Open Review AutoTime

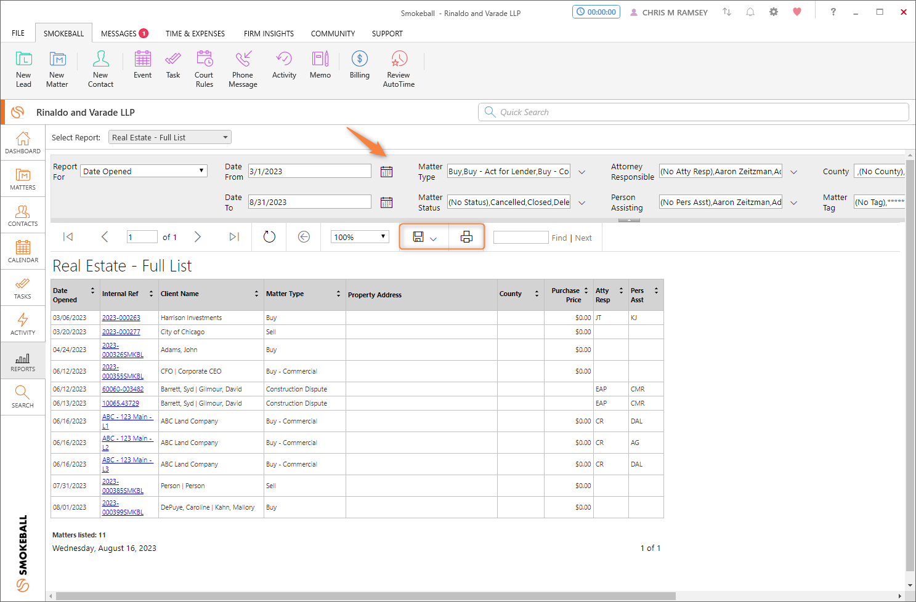click(x=399, y=69)
